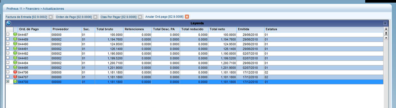Close the Anular Ord.pago tab
This screenshot has height=108, width=396.
pos(187,17)
